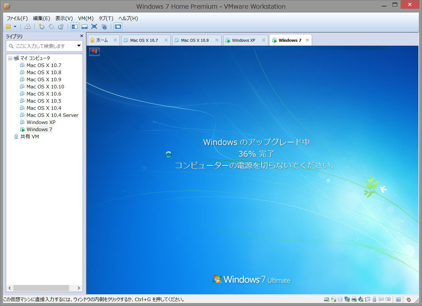Send Ctrl+Alt+Del via toolbar icon
The height and width of the screenshot is (306, 422).
click(x=28, y=27)
